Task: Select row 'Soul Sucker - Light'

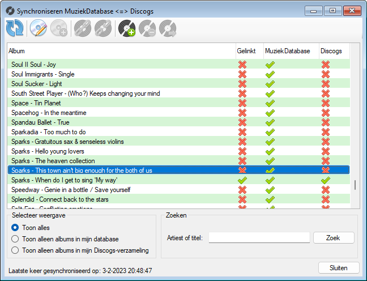Action: pos(179,84)
